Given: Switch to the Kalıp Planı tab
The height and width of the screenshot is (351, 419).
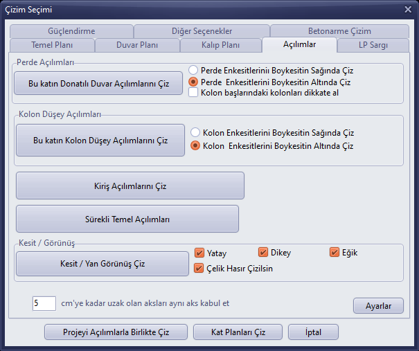Looking at the screenshot, I should pyautogui.click(x=220, y=45).
